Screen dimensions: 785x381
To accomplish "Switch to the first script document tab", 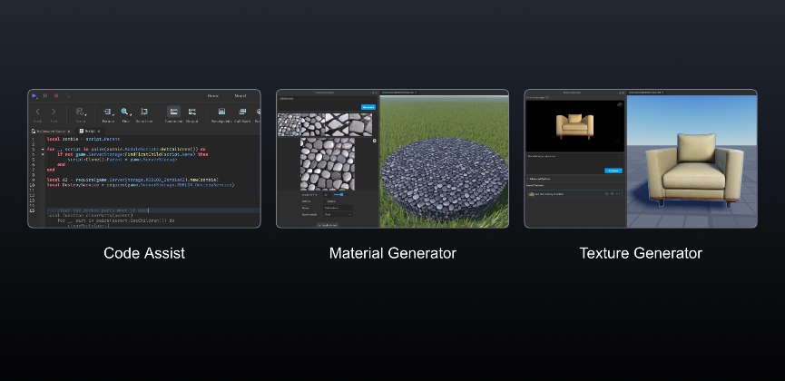I will [x=50, y=132].
